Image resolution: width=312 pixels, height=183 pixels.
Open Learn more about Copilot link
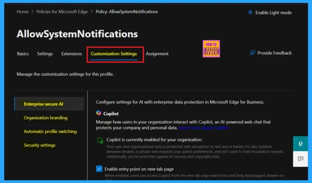(203, 128)
